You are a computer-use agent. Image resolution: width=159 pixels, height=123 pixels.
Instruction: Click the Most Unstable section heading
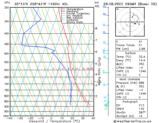(x=130, y=79)
